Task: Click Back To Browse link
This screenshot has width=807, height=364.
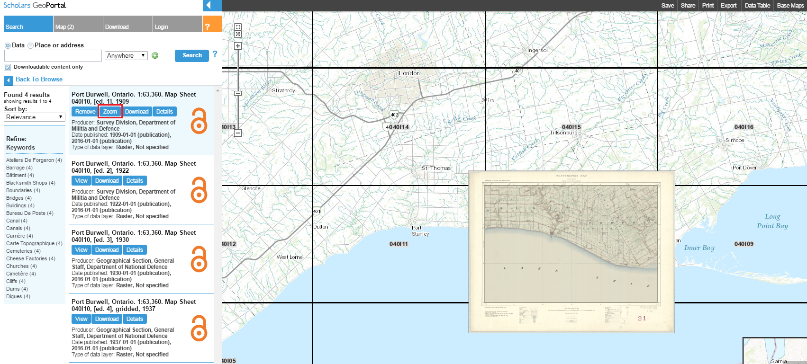Action: click(39, 80)
